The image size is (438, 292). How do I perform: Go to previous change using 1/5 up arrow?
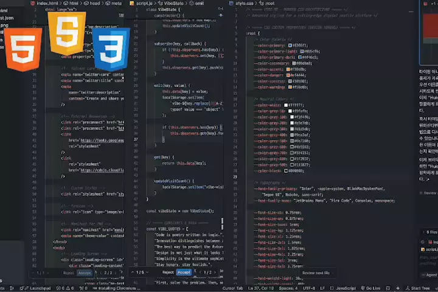[133, 272]
